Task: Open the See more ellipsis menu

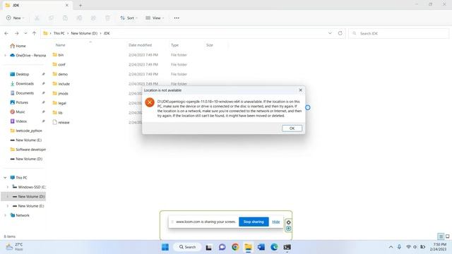Action: click(x=177, y=18)
